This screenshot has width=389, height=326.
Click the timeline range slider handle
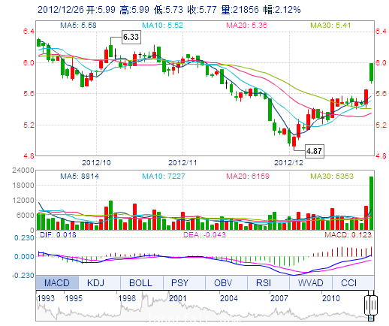click(x=371, y=305)
